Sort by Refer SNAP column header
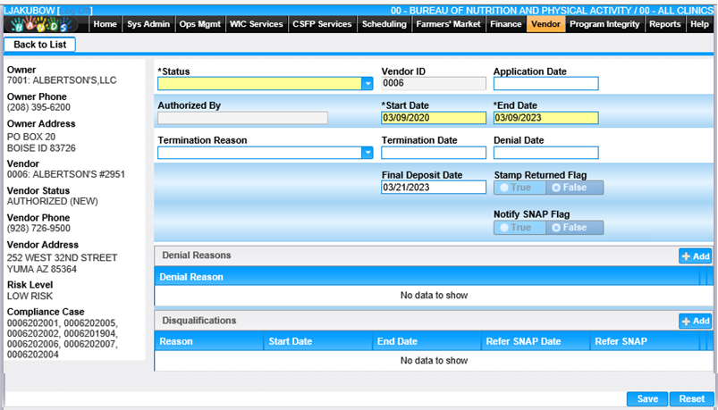Screen dimensions: 718x410 tap(645, 341)
